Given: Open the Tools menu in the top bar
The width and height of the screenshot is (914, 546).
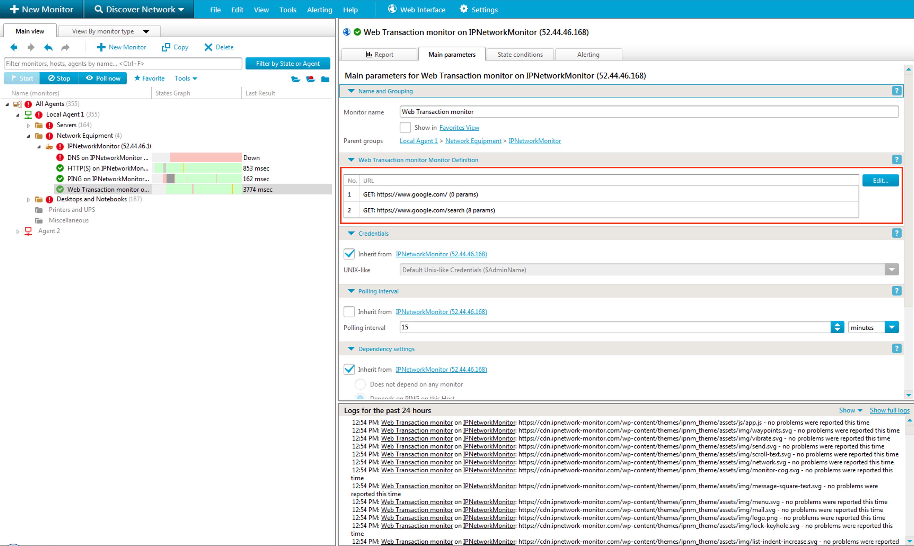Looking at the screenshot, I should pyautogui.click(x=288, y=10).
